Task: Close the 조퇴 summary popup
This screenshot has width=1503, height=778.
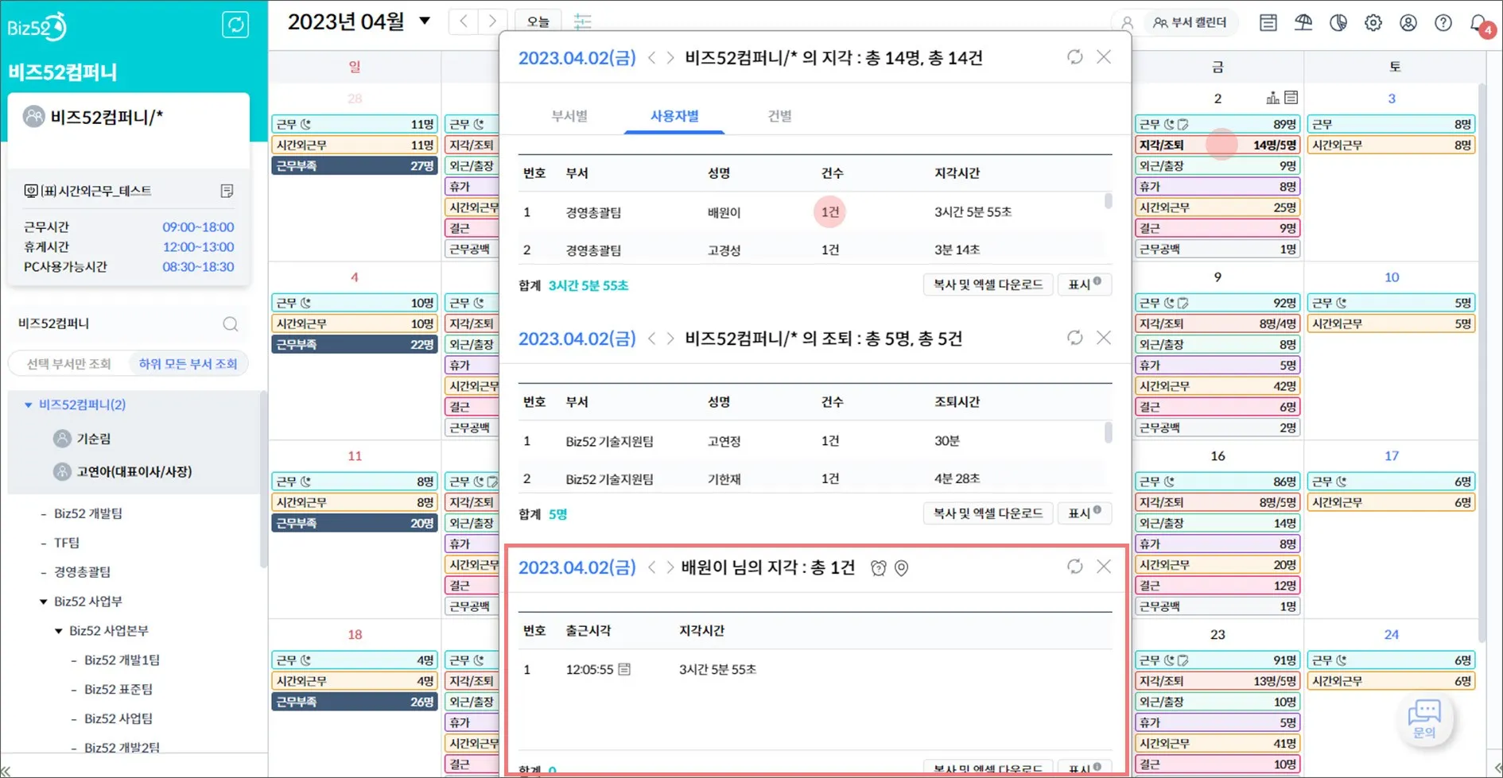Action: click(1104, 338)
